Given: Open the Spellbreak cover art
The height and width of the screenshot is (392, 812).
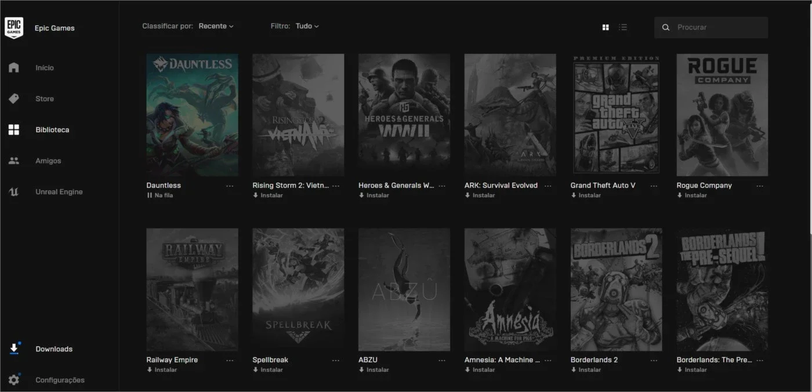Looking at the screenshot, I should [x=298, y=289].
